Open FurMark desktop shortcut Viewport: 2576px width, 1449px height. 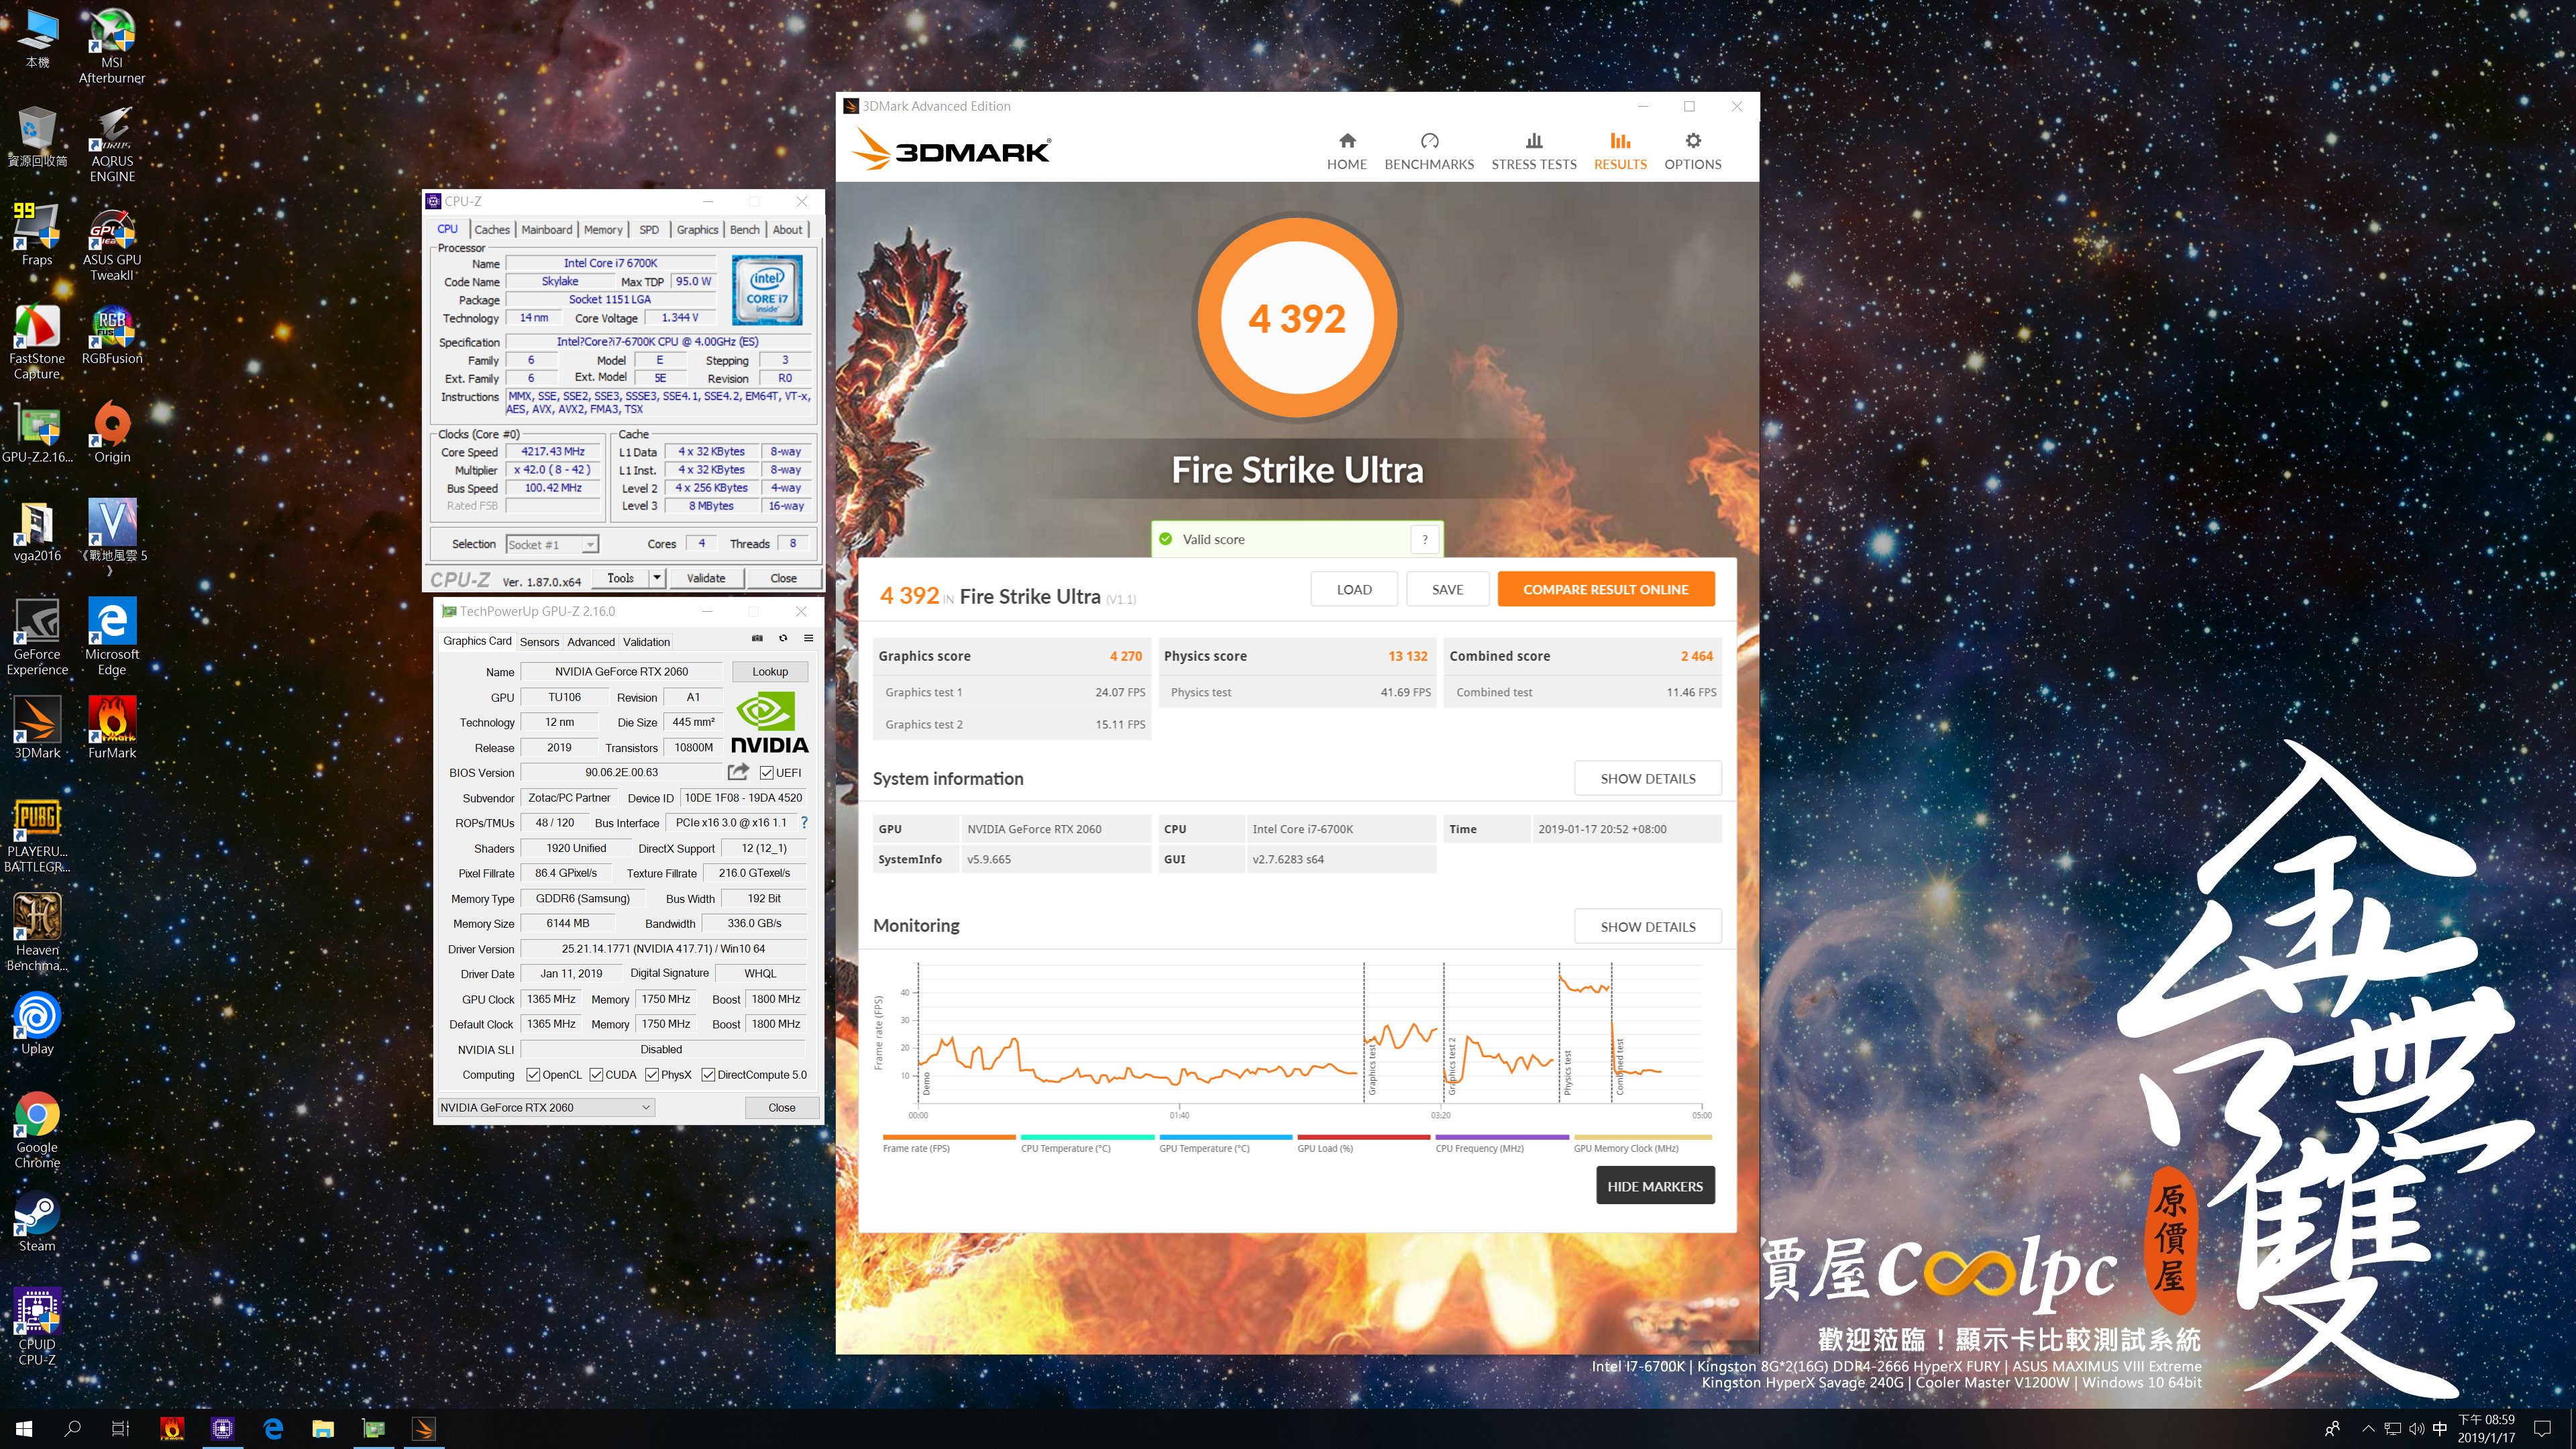112,727
